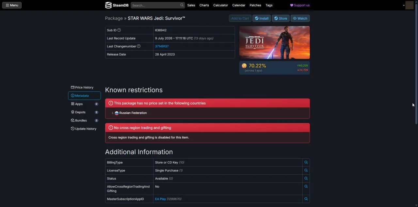Open changenumber 37149137 link
418x207 pixels.
[162, 46]
